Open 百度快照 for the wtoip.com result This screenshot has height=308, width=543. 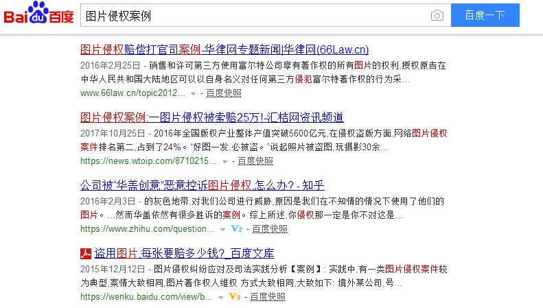255,161
